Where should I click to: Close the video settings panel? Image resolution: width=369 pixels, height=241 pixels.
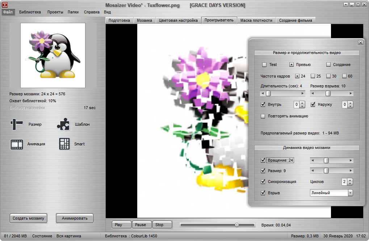coord(360,43)
